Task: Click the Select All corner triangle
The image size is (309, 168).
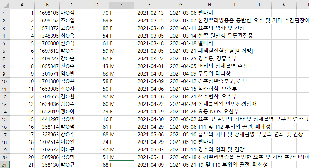Action: point(6,5)
